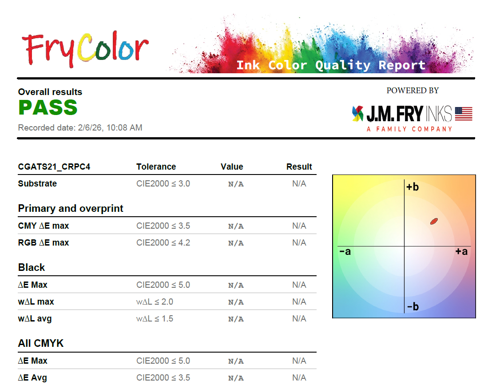Screen dimensions: 496x385
Task: Click the Substrate row label
Action: tap(37, 183)
